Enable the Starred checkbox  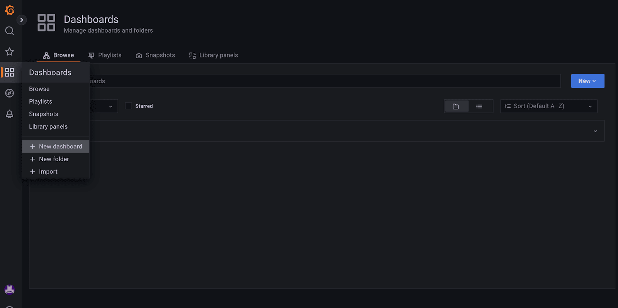click(x=129, y=106)
